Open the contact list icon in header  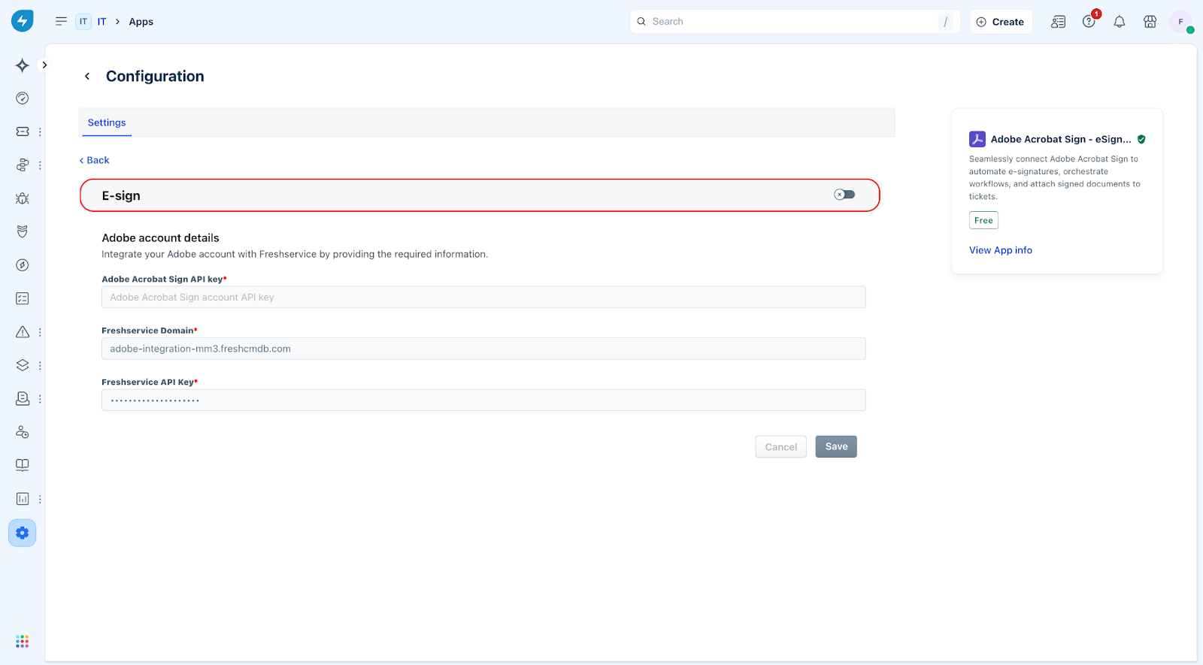1058,22
